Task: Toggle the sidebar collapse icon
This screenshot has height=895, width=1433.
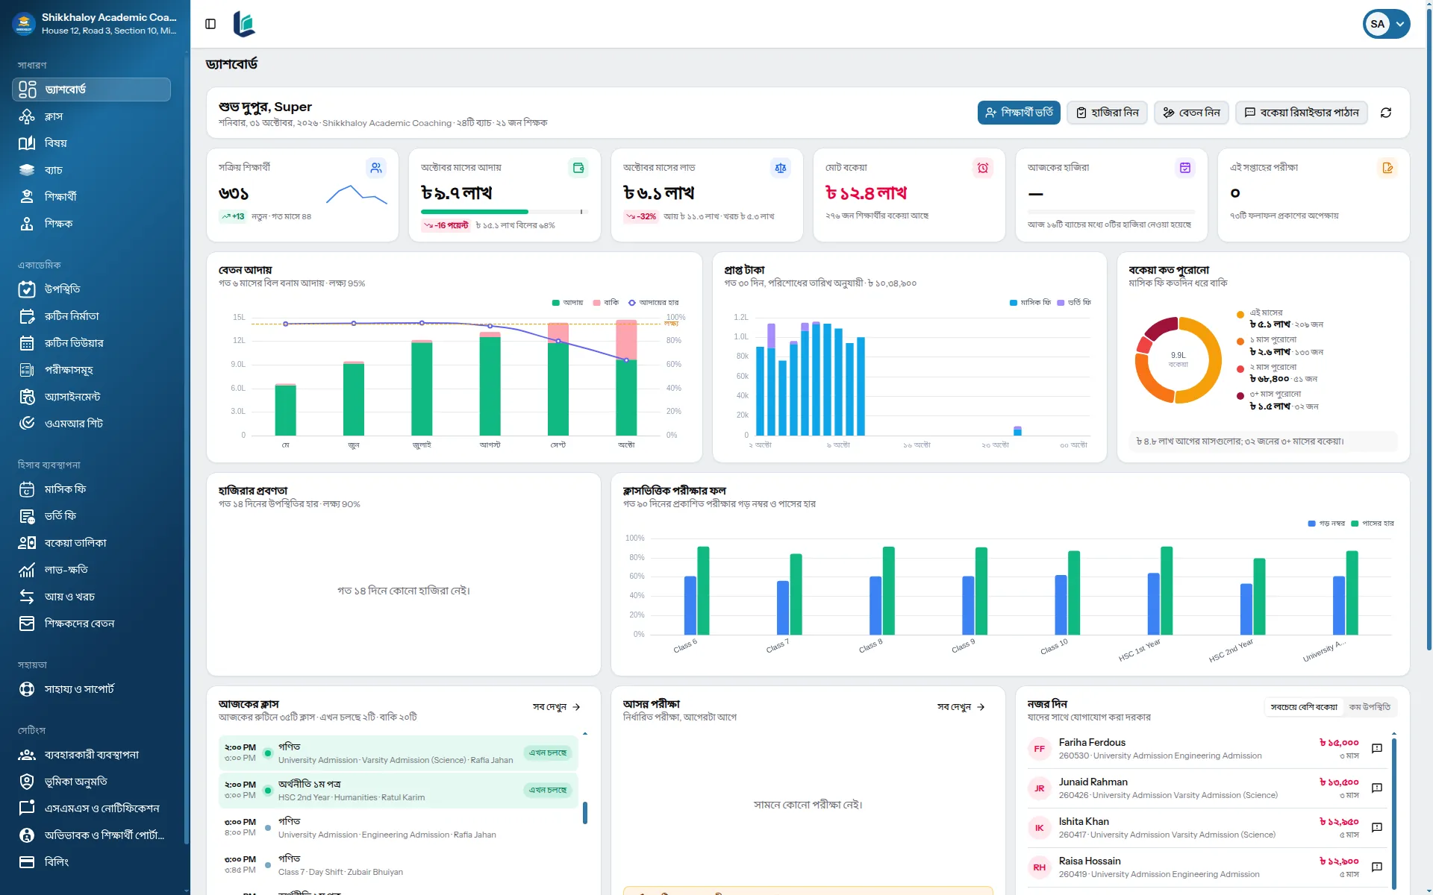Action: (210, 24)
